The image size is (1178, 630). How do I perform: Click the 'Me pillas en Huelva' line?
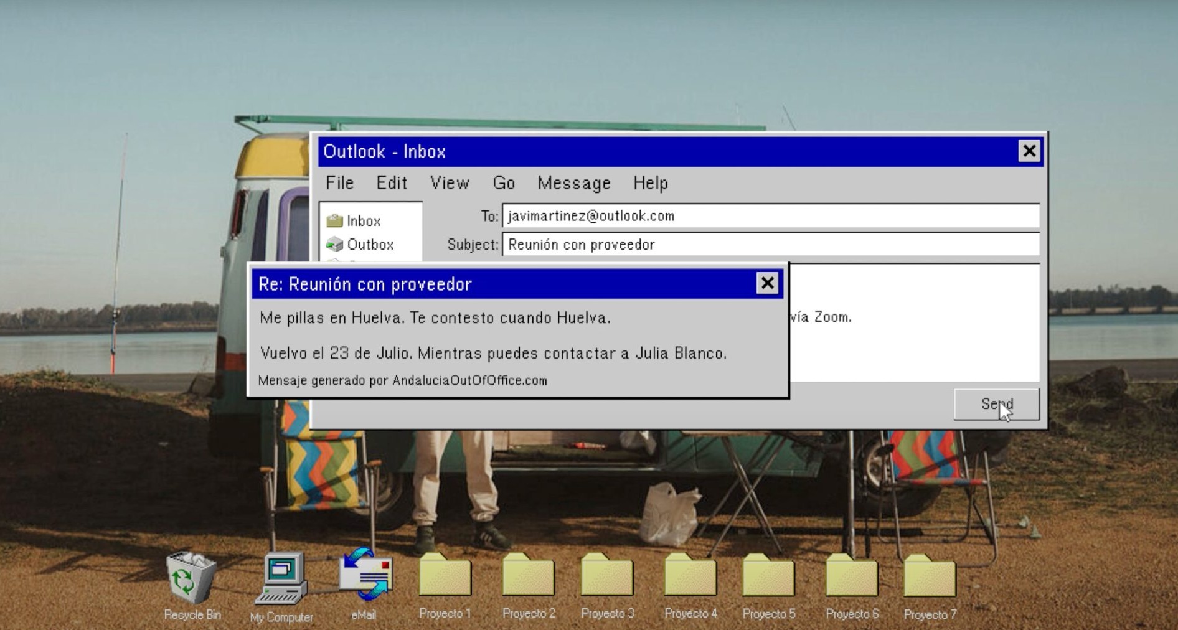[x=435, y=318]
